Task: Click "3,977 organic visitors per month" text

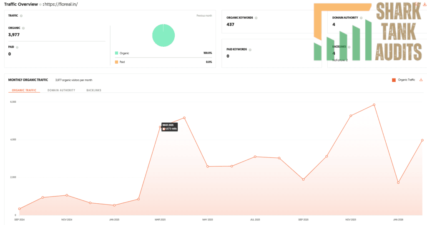Action: pyautogui.click(x=74, y=80)
